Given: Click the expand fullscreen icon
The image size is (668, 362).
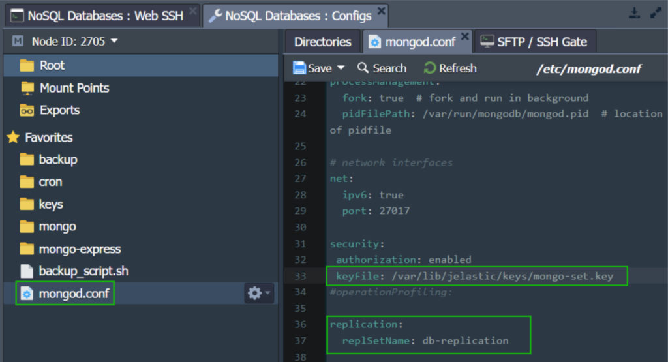Looking at the screenshot, I should coord(655,13).
